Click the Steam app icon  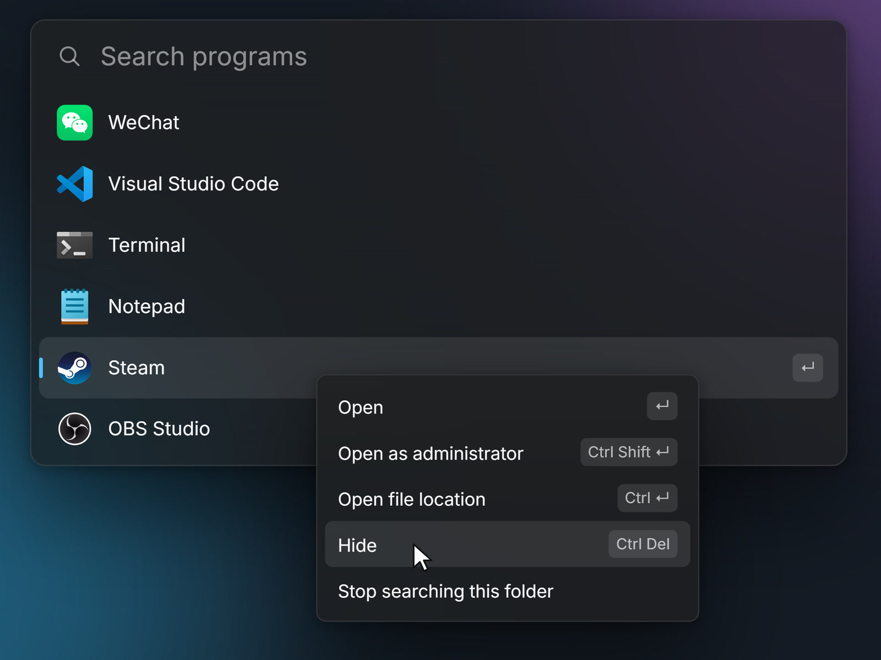coord(75,368)
